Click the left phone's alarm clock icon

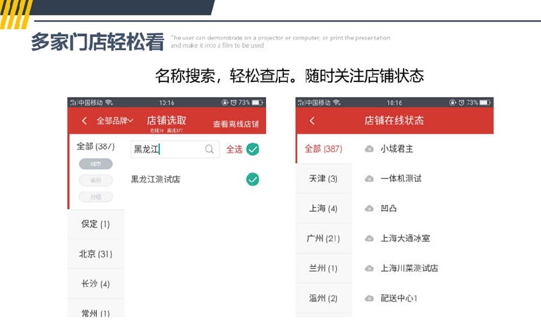pyautogui.click(x=234, y=103)
